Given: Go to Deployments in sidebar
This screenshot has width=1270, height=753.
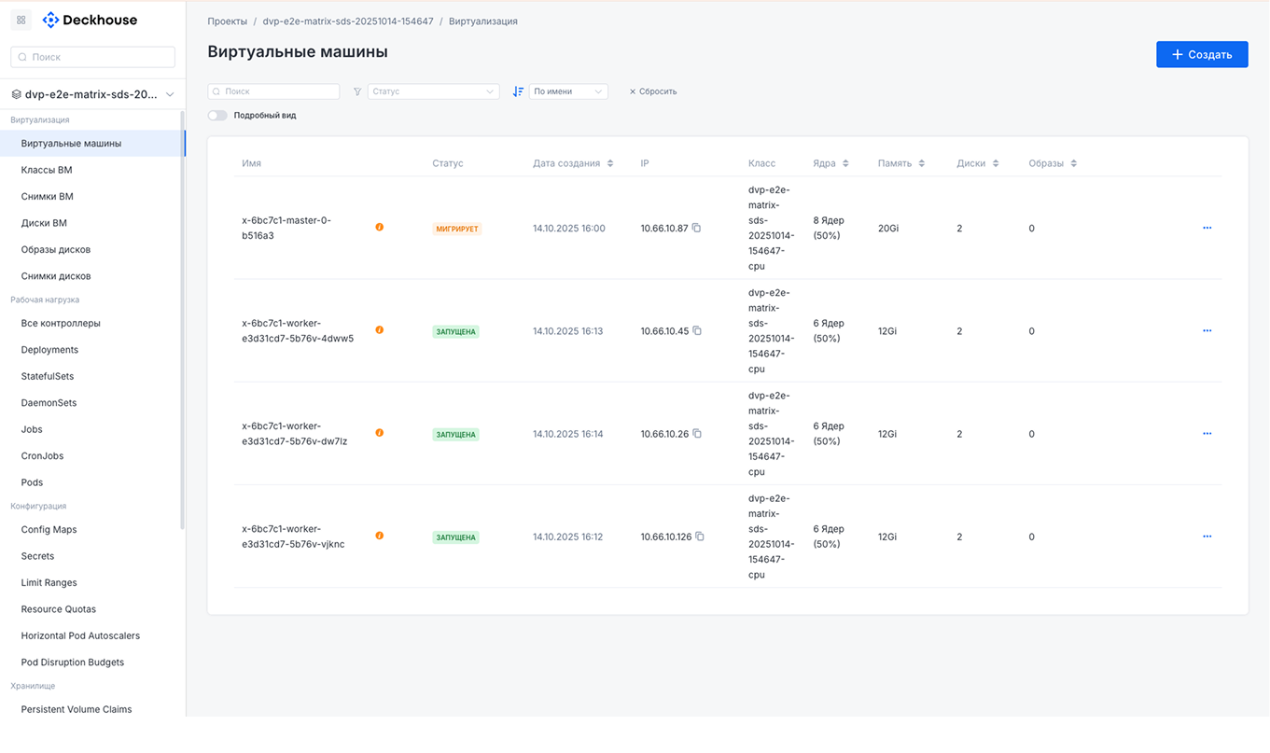Looking at the screenshot, I should point(49,350).
